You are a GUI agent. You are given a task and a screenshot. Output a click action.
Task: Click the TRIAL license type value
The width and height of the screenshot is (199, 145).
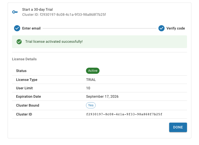pyautogui.click(x=91, y=80)
